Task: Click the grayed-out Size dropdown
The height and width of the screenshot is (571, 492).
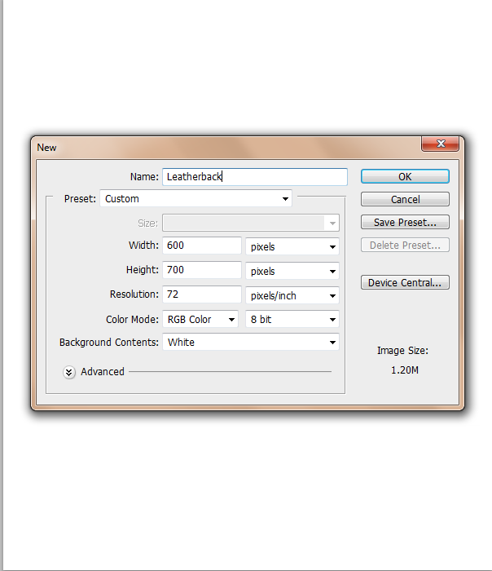Action: [251, 223]
